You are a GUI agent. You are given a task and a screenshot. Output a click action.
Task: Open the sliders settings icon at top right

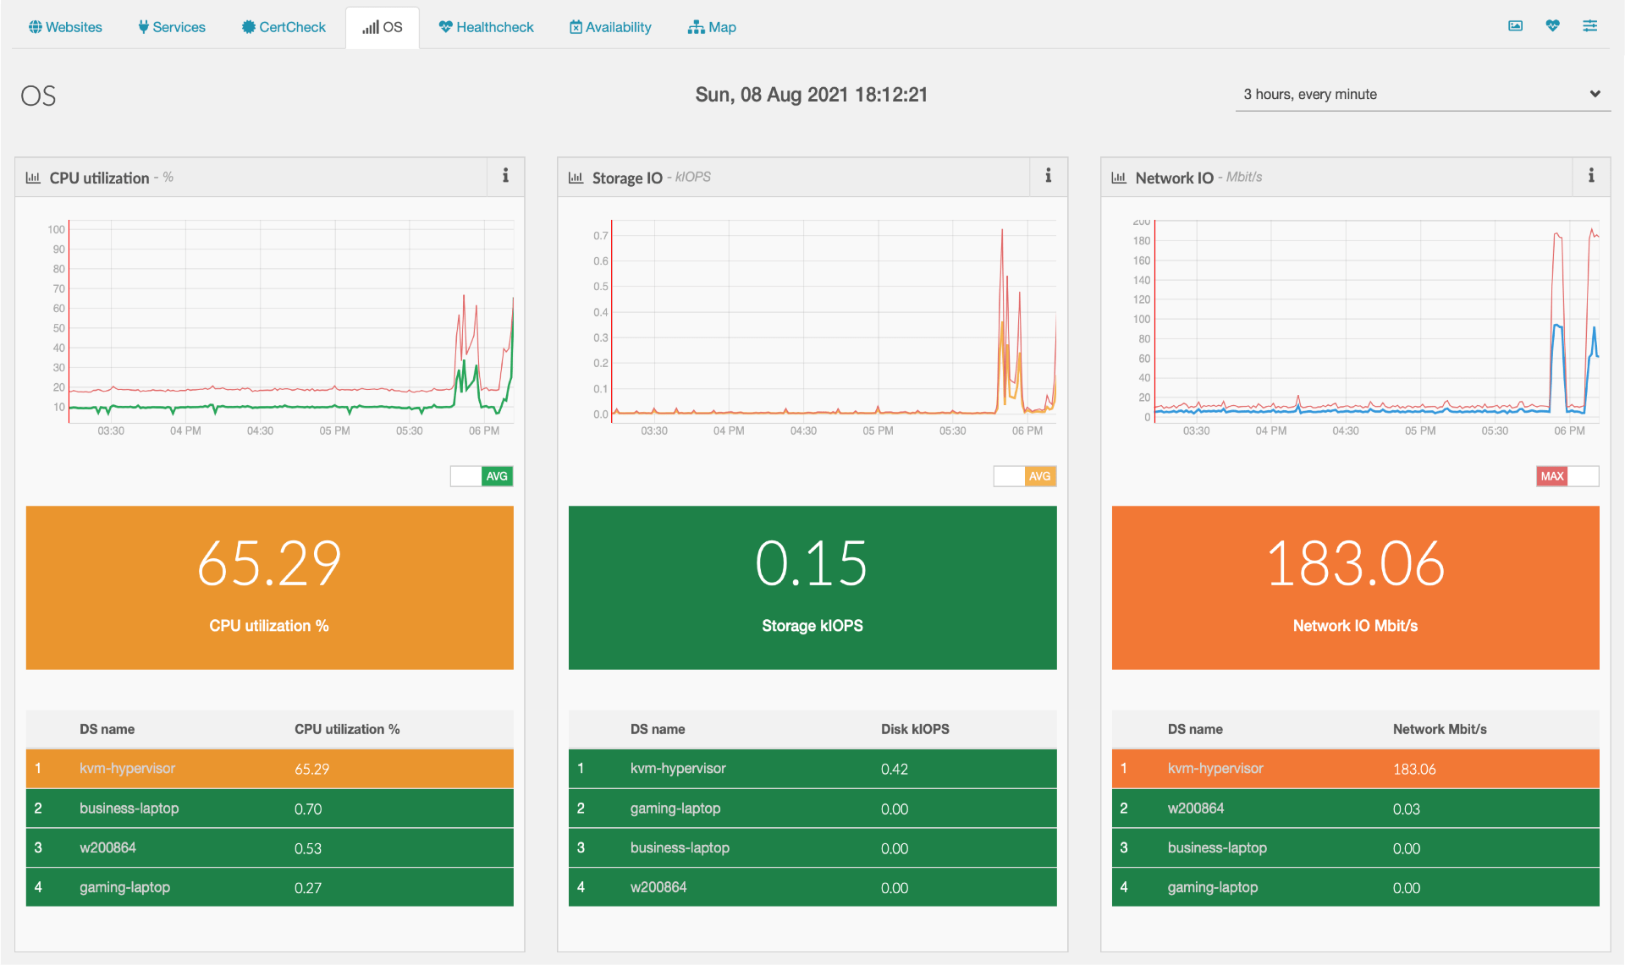1590,26
